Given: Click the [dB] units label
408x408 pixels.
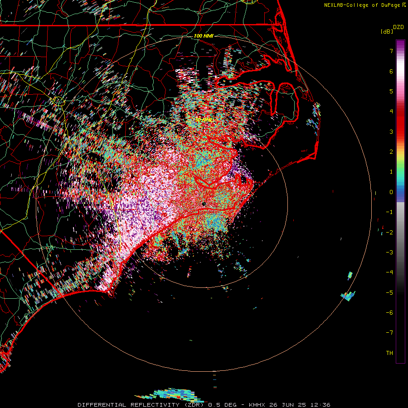Looking at the screenshot, I should pos(387,31).
